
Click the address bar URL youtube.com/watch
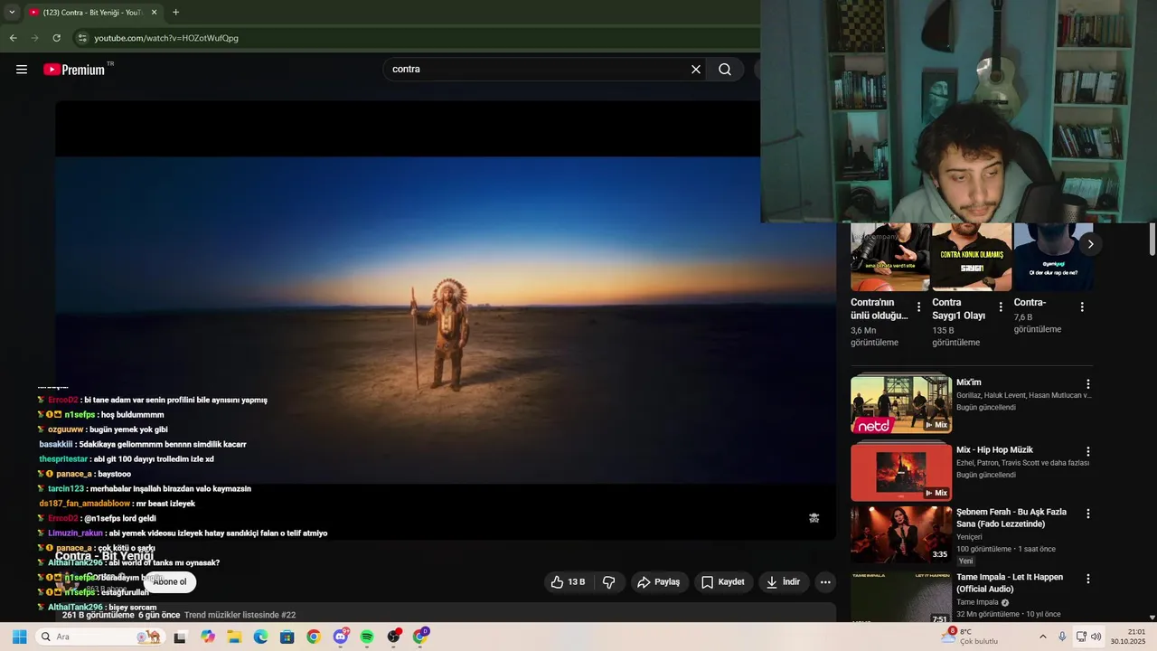coord(166,38)
